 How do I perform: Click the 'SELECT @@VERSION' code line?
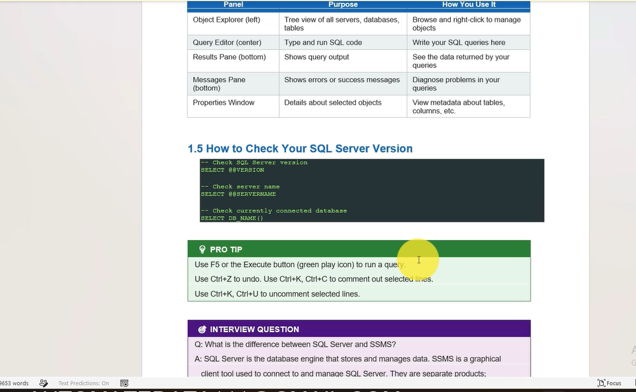233,170
